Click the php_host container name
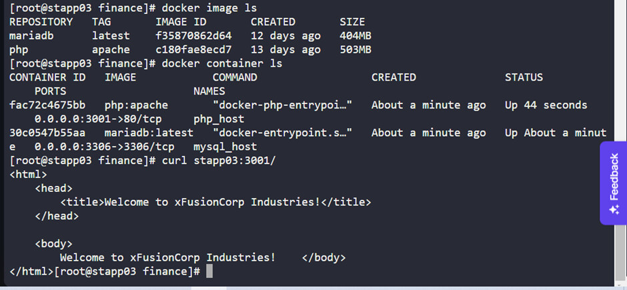The width and height of the screenshot is (627, 290). (219, 119)
